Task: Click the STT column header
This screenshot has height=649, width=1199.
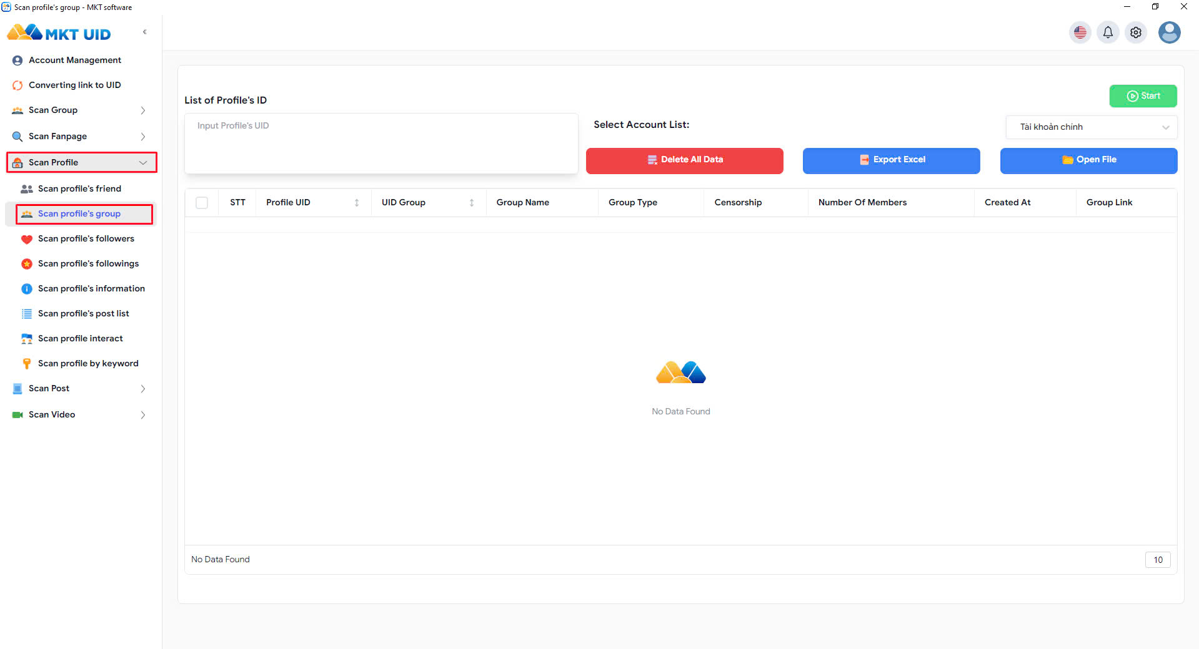Action: click(237, 203)
